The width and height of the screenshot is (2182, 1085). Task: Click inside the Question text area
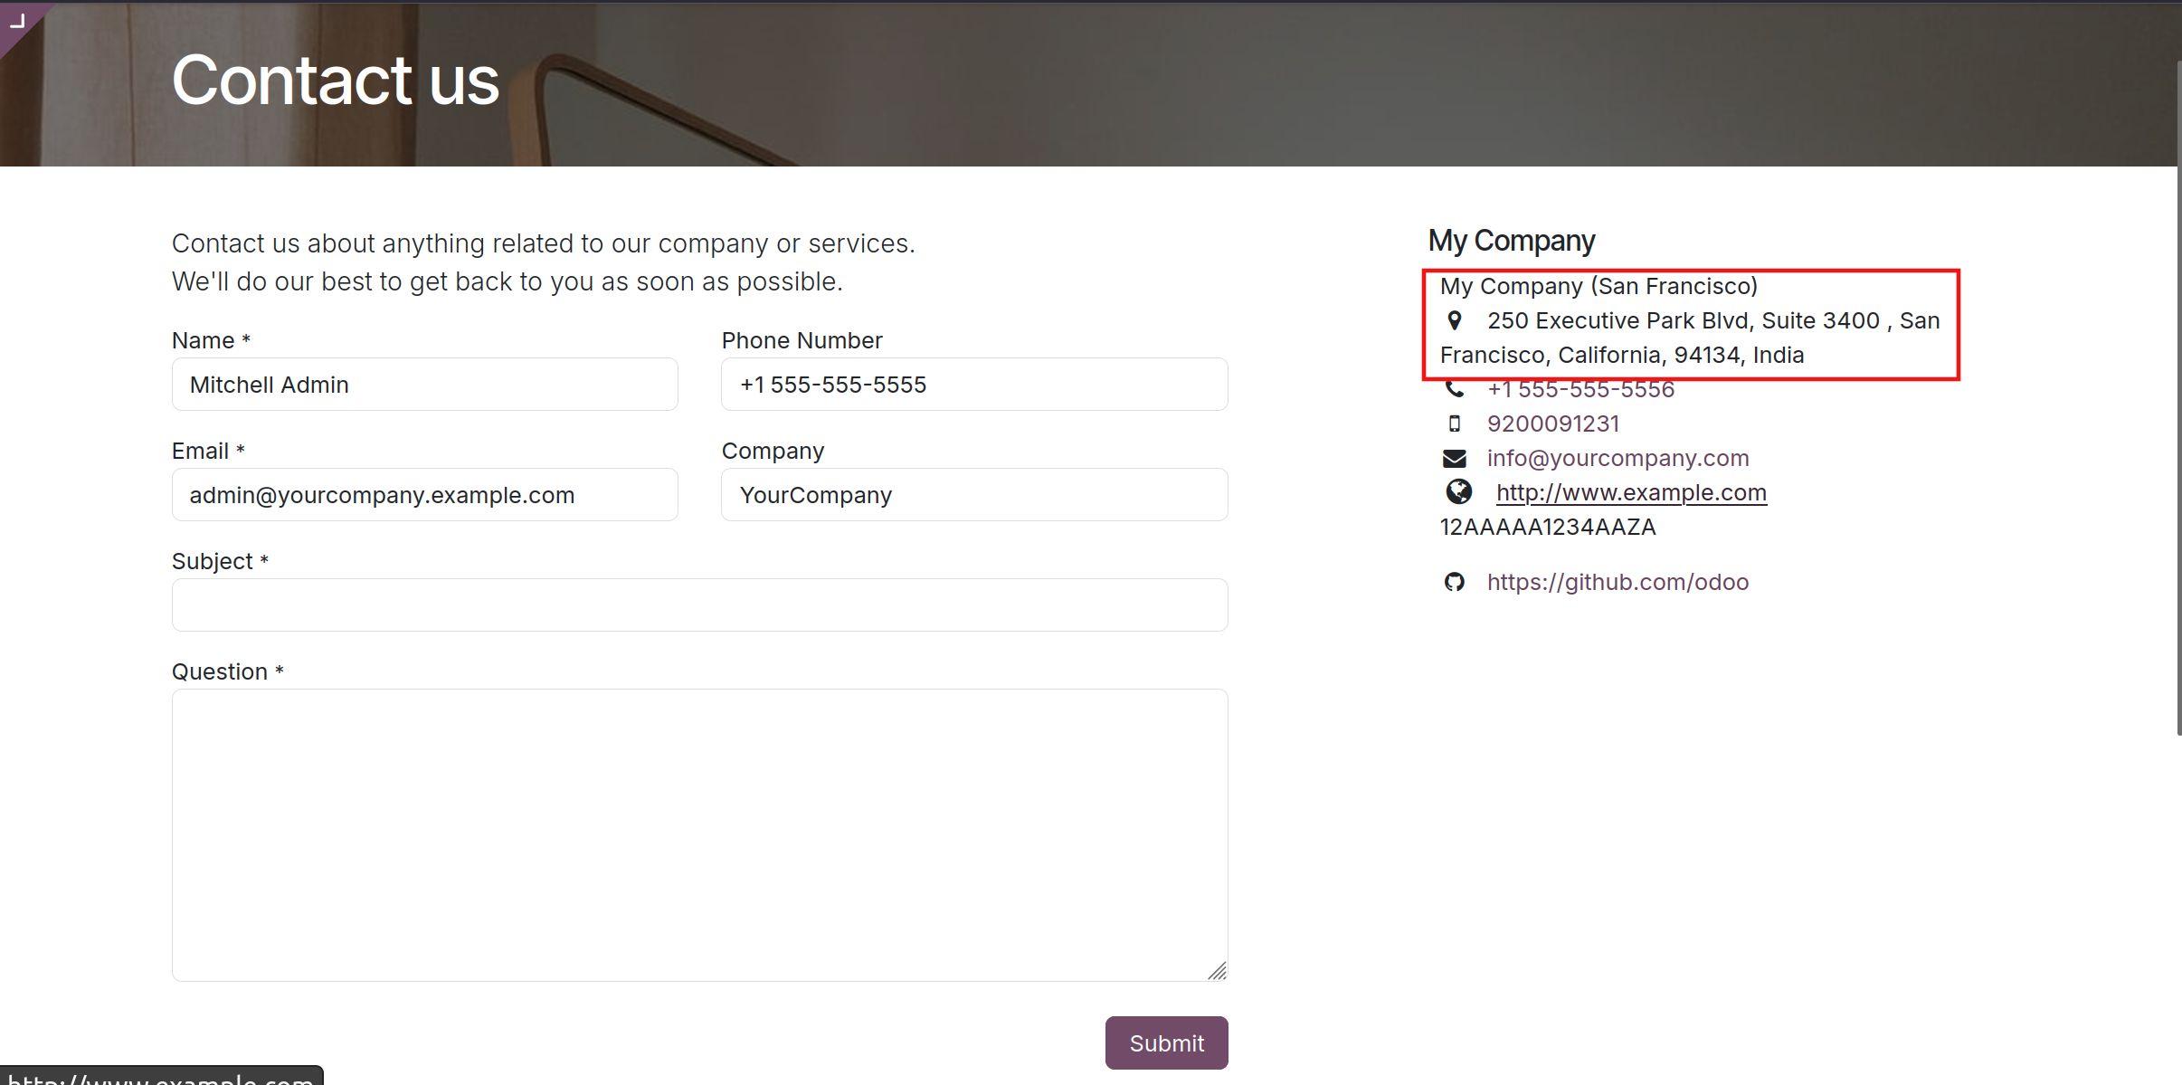tap(699, 834)
